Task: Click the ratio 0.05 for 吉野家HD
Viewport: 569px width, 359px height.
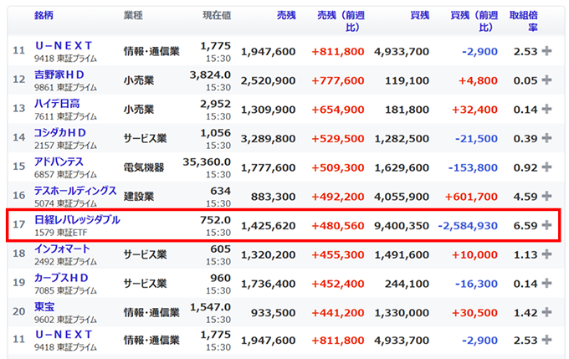Action: [525, 80]
